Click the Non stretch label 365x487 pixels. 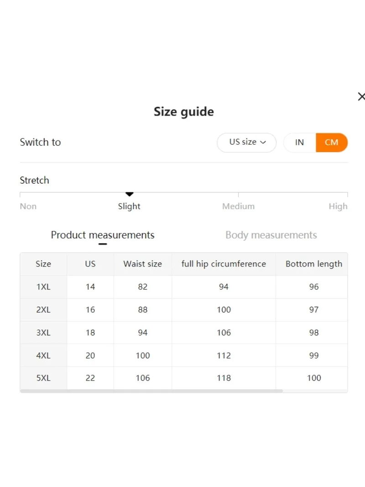click(28, 206)
